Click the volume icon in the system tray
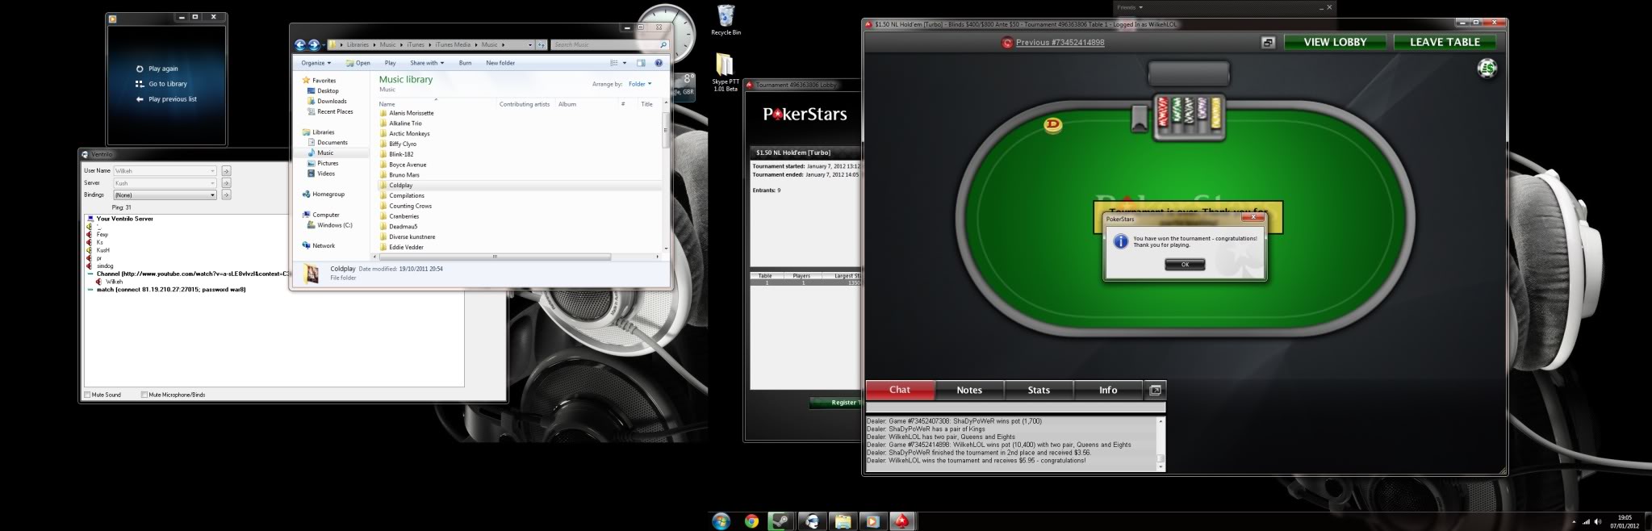 tap(1598, 521)
